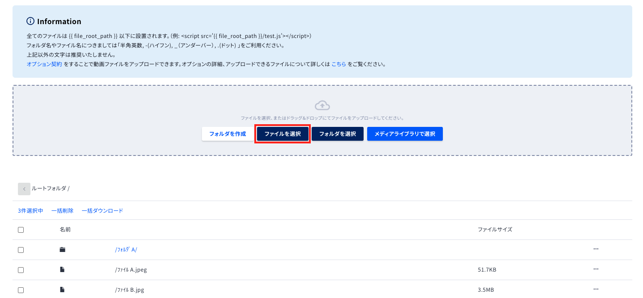Image resolution: width=643 pixels, height=298 pixels.
Task: Click the 3件選択中 label
Action: (30, 211)
